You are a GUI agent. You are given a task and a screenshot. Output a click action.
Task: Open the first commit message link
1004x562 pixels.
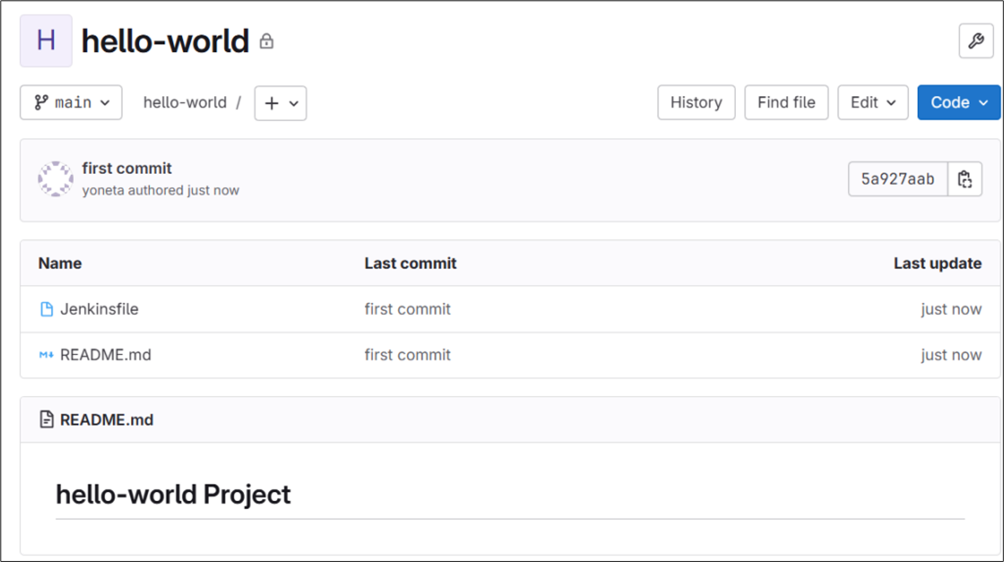pyautogui.click(x=126, y=168)
